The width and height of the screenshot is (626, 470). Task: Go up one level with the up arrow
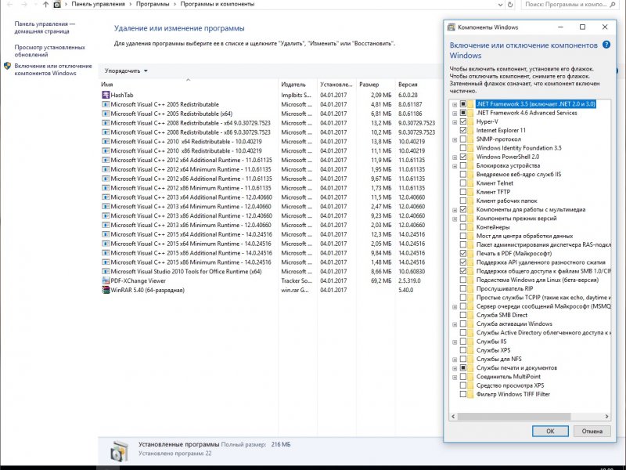(x=45, y=5)
